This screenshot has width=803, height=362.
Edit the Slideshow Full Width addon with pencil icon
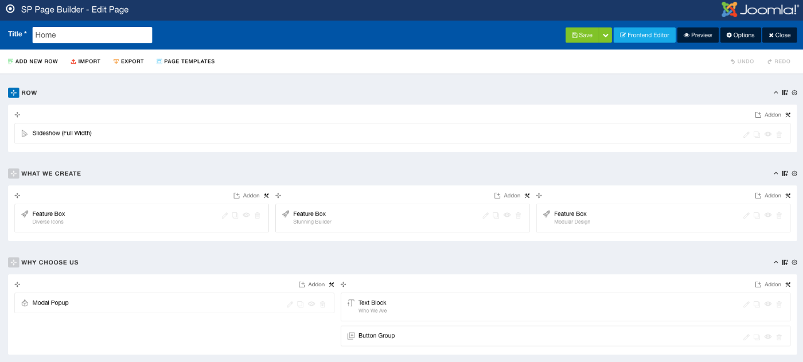pyautogui.click(x=746, y=134)
